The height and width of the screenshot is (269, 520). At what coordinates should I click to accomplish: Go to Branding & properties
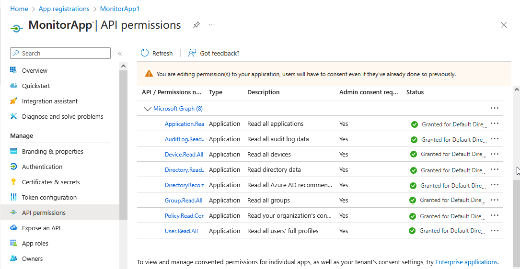[x=53, y=151]
